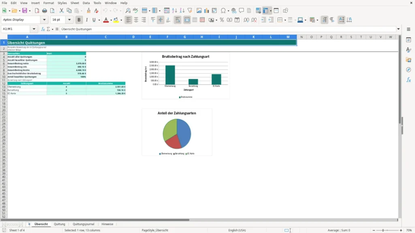This screenshot has width=415, height=233.
Task: Insert chart icon in toolbar
Action: [x=206, y=11]
